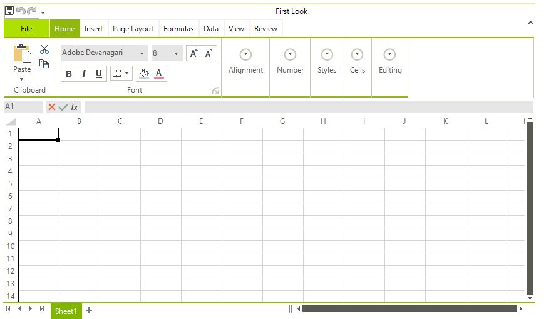
Task: Increase font size with the larger A icon
Action: point(193,53)
